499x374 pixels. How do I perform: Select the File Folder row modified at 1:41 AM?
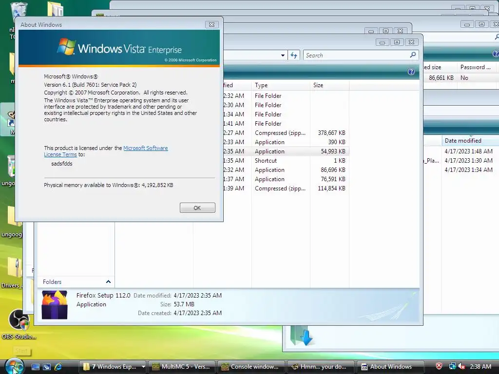click(x=286, y=123)
